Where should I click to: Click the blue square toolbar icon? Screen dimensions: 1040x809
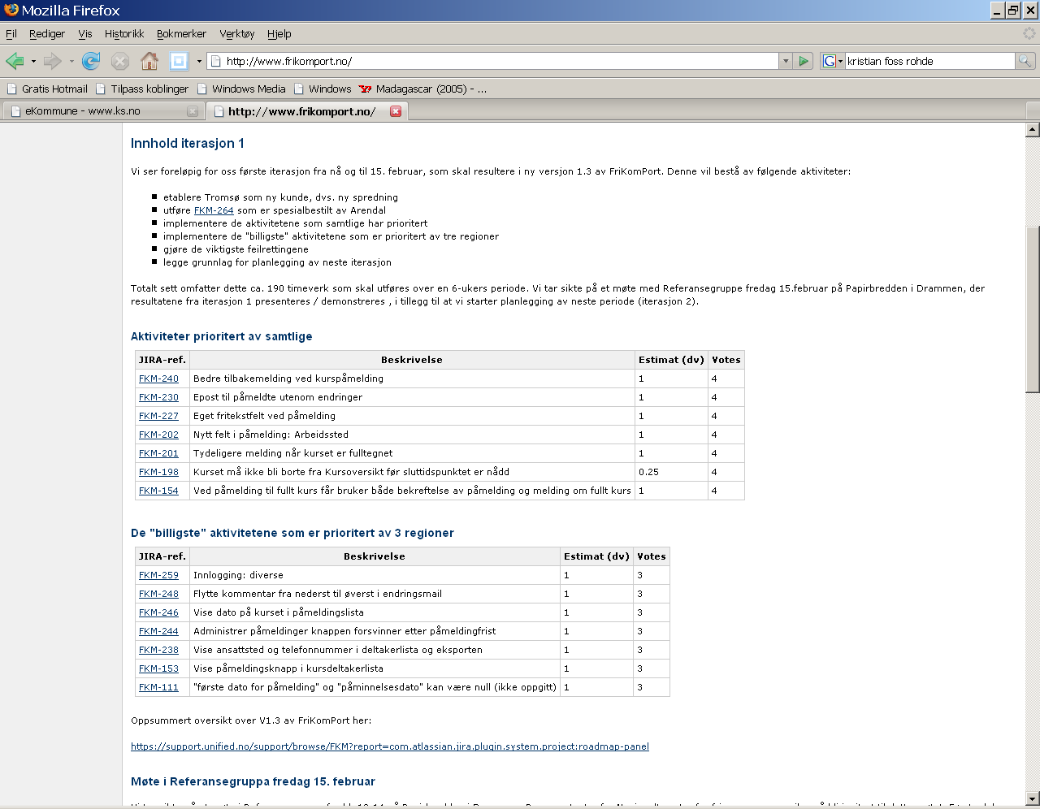[x=179, y=61]
